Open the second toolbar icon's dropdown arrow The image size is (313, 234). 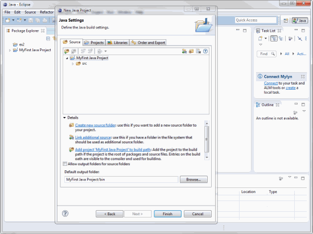pos(24,20)
